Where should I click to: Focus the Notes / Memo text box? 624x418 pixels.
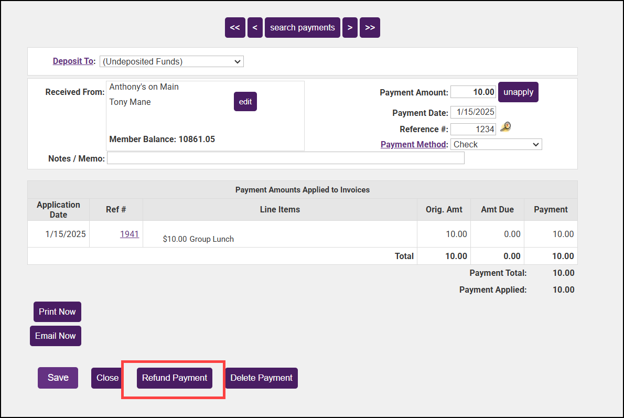(285, 158)
